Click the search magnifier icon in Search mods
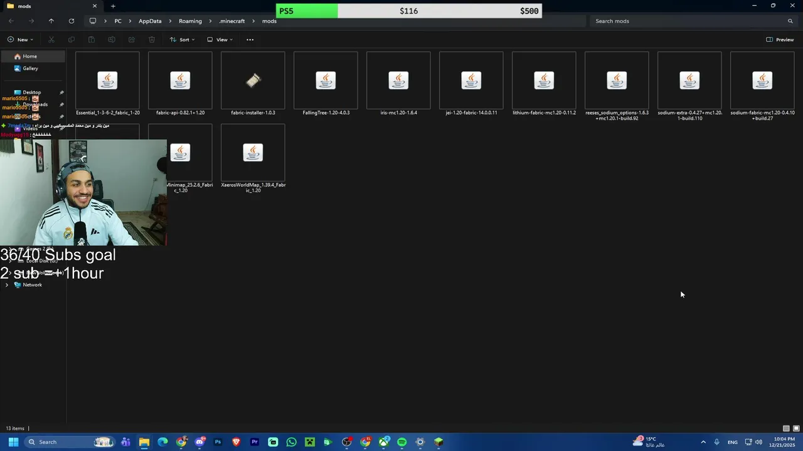The image size is (803, 451). [x=790, y=21]
